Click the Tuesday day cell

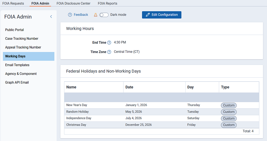193,112
